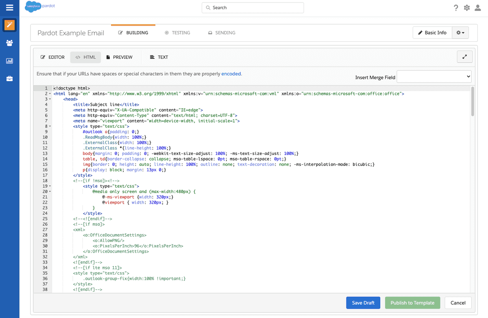This screenshot has height=318, width=488.
Task: Click the search field in top bar
Action: 253,8
